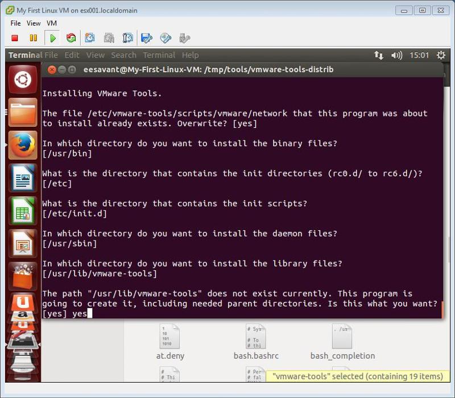The width and height of the screenshot is (455, 398).
Task: Pause the virtual machine with the Suspend button
Action: 34,38
